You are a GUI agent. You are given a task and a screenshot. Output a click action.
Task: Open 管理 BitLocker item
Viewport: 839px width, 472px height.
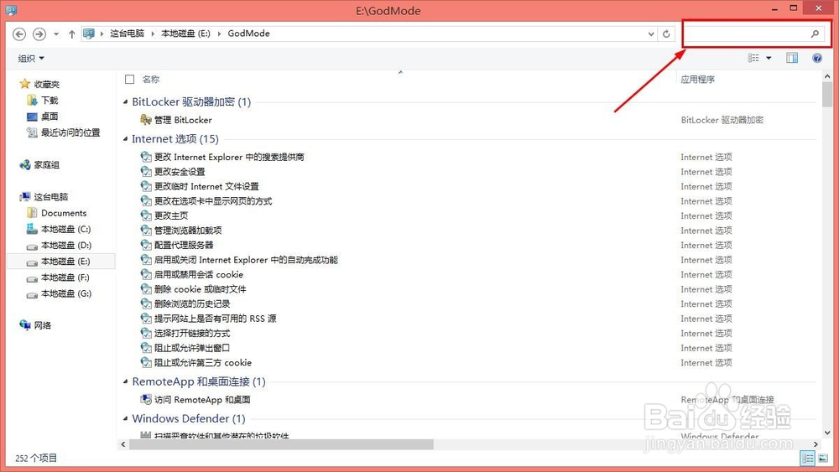pyautogui.click(x=183, y=120)
